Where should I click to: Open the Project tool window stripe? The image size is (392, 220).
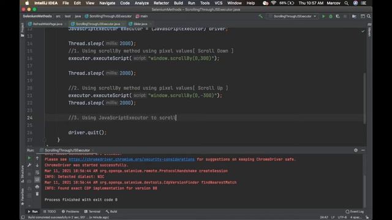point(23,30)
